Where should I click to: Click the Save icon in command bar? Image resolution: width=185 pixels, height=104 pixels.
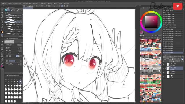[x=32, y=6]
